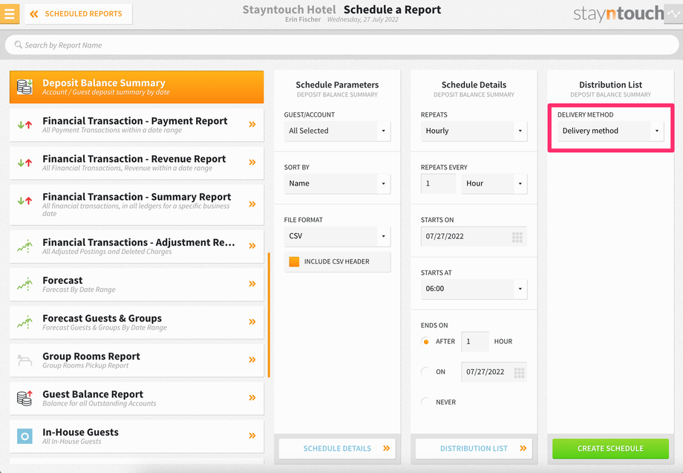
Task: Click the In-House Guests chevron arrow
Action: click(x=252, y=436)
